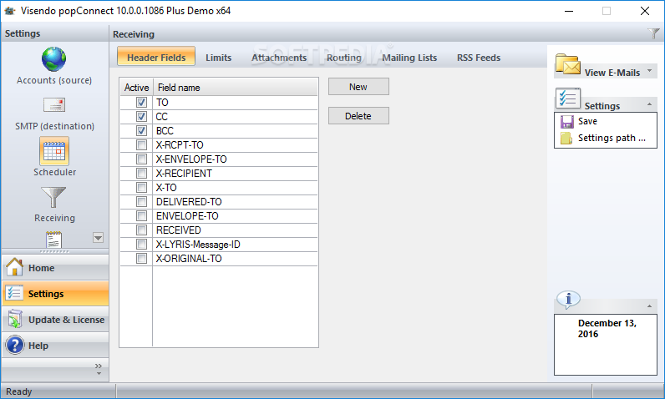The width and height of the screenshot is (665, 399).
Task: Collapse the info panel arrow
Action: pyautogui.click(x=649, y=306)
